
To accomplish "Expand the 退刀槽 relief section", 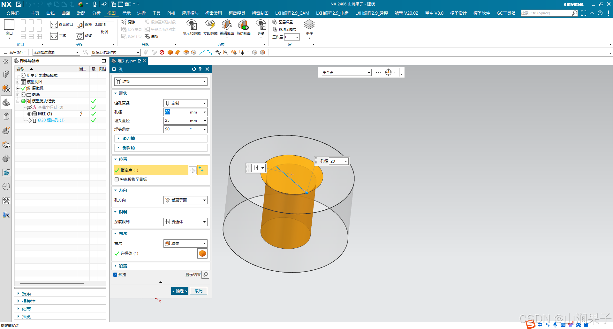I will click(161, 138).
